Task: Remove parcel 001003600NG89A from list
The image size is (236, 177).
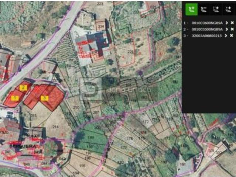Action: click(x=232, y=23)
